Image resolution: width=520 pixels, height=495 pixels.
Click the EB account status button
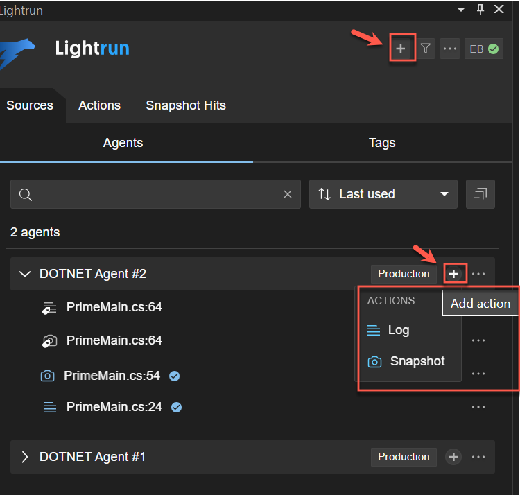pos(484,49)
